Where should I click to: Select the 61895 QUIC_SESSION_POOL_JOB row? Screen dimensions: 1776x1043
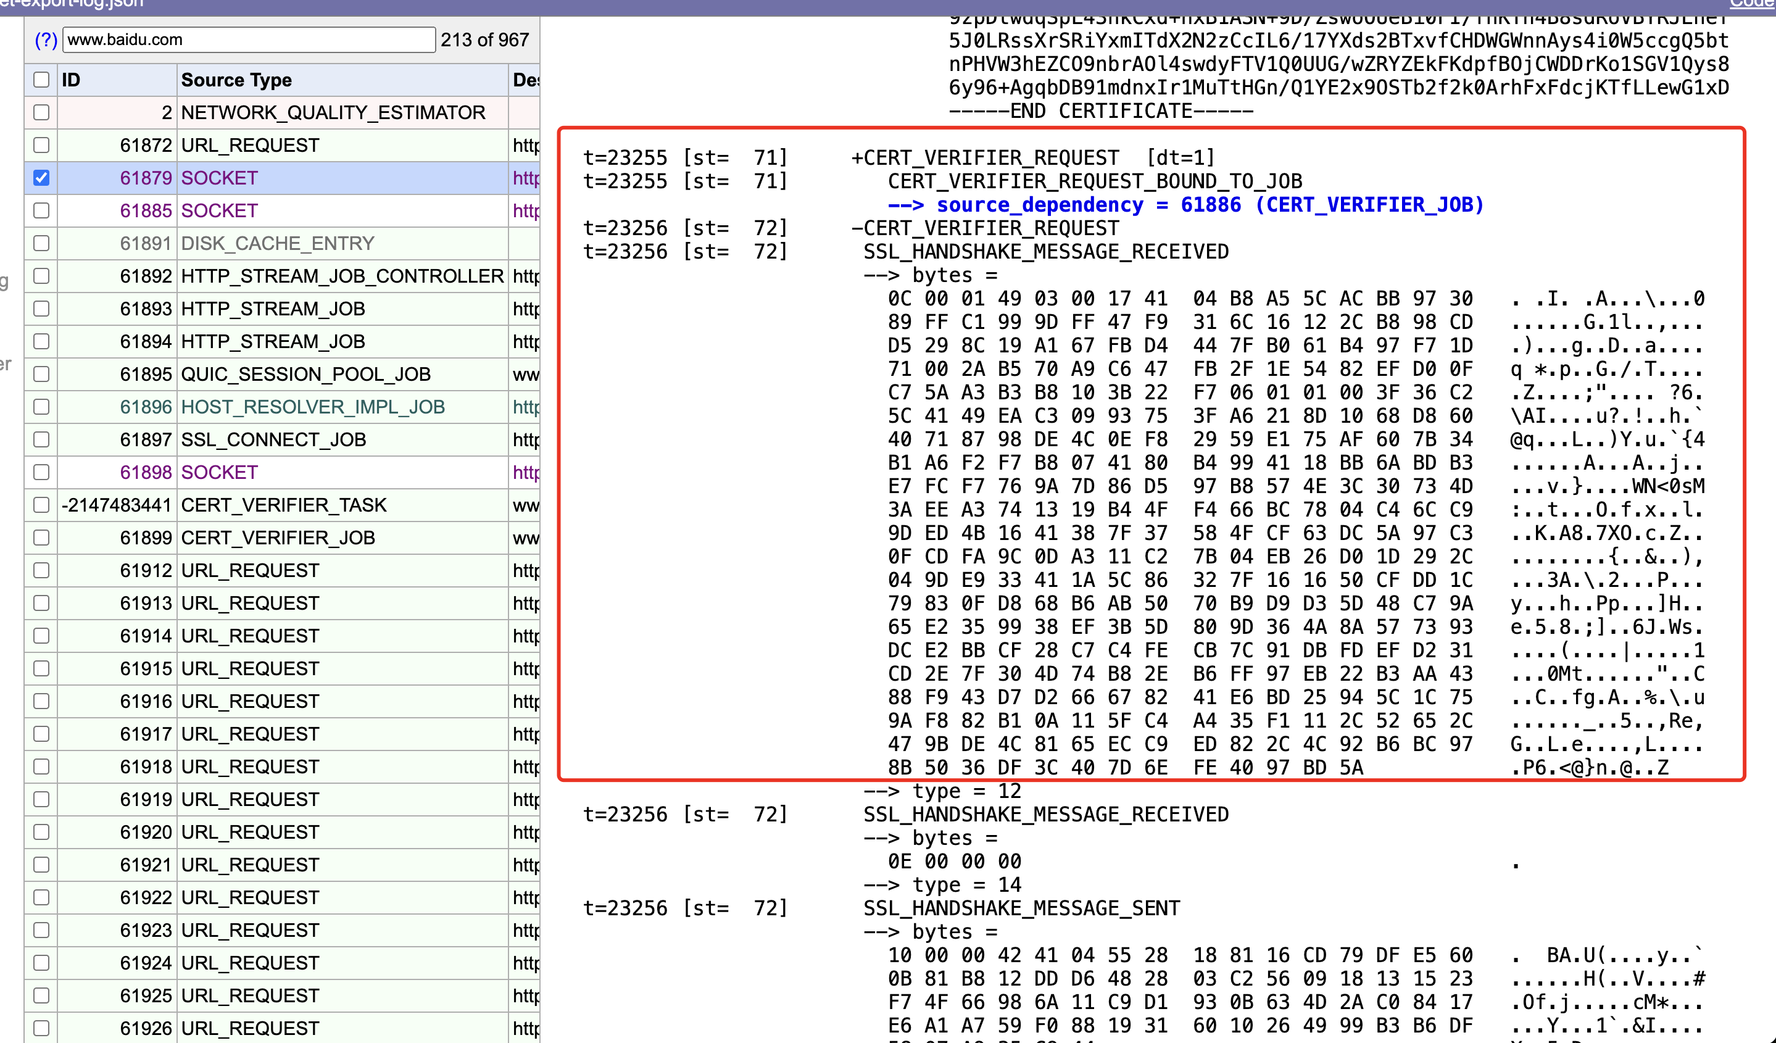(x=305, y=374)
